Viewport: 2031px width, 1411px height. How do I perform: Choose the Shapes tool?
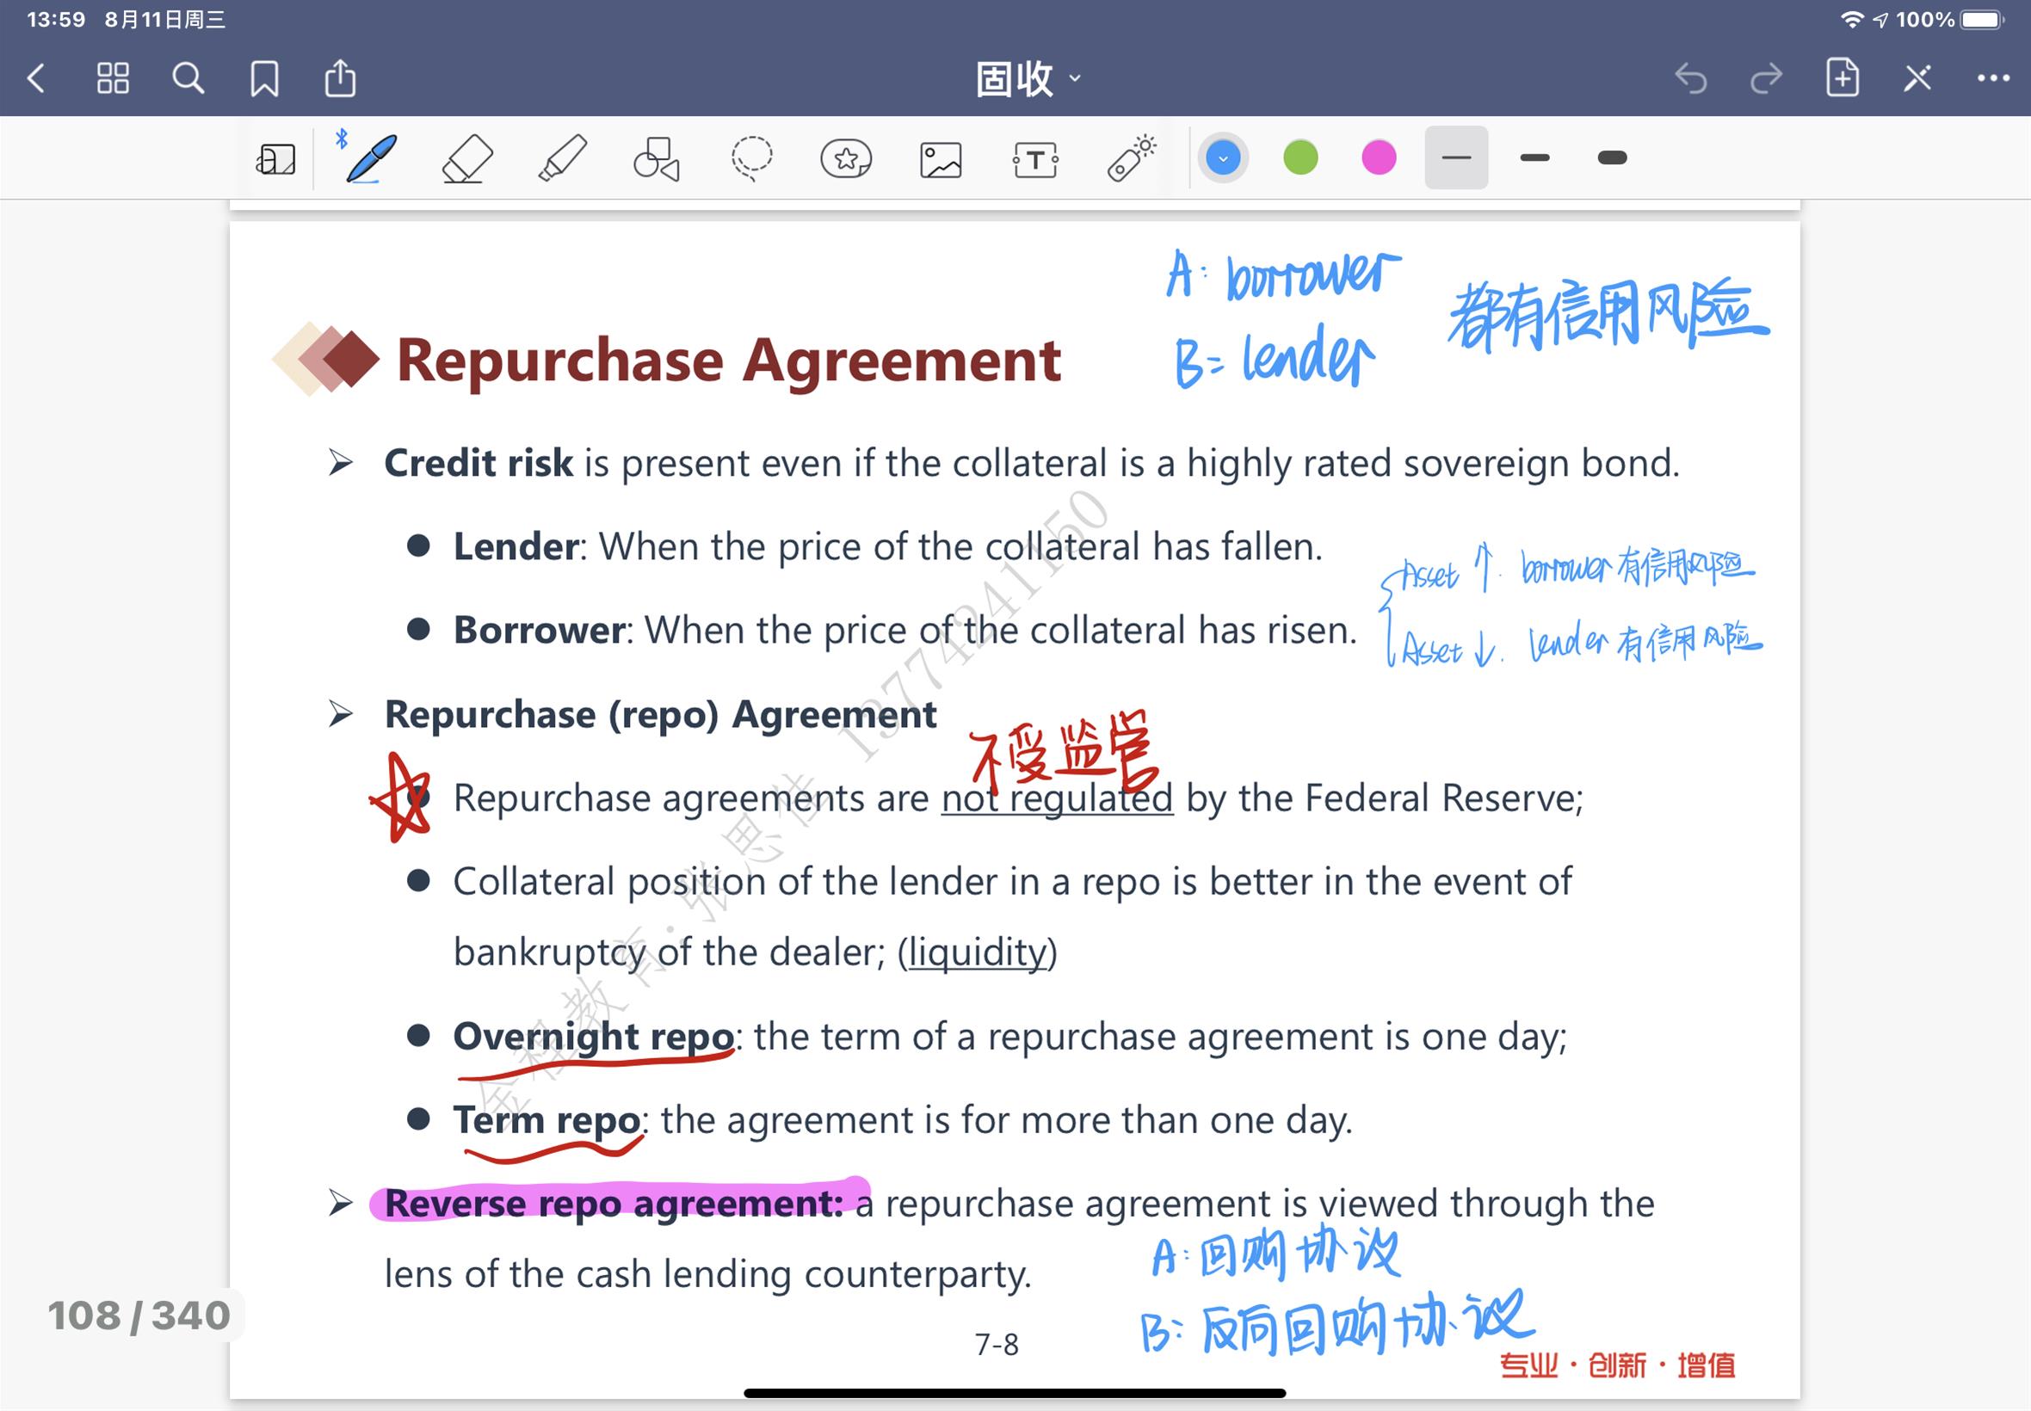[656, 159]
